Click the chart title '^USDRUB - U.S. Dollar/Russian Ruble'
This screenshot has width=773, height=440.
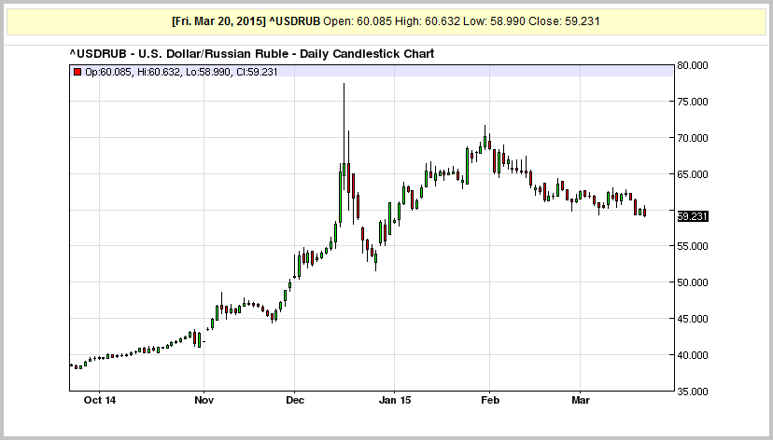[x=178, y=54]
